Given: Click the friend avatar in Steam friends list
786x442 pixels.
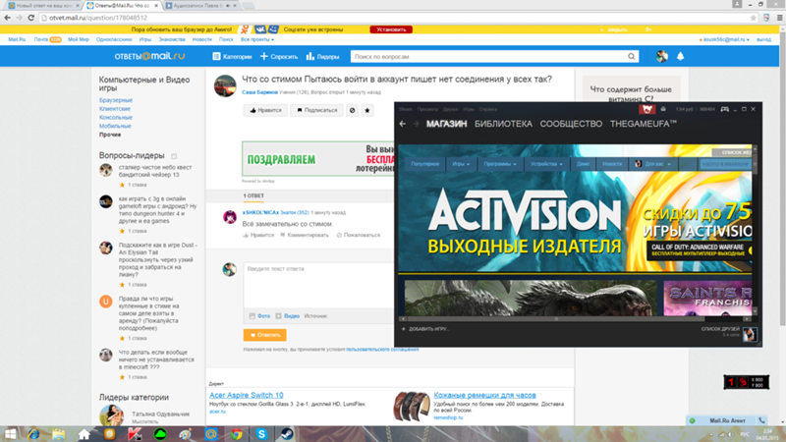Looking at the screenshot, I should (750, 334).
